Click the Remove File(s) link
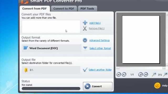168x94 pixels. tap(97, 28)
